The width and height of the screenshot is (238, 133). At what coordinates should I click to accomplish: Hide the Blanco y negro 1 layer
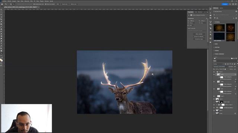click(214, 105)
